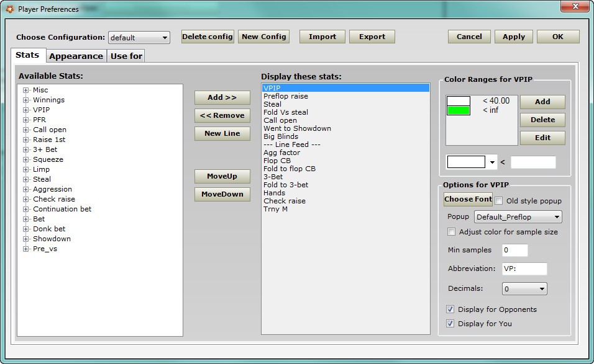The width and height of the screenshot is (594, 364).
Task: Expand the 3+ Bet tree node
Action: [x=25, y=149]
